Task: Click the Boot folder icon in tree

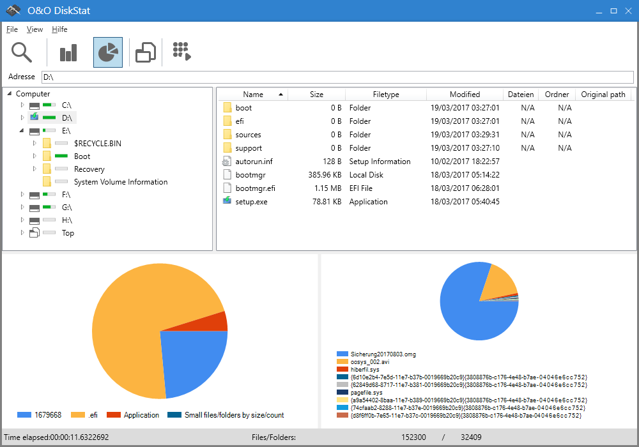Action: [x=47, y=156]
